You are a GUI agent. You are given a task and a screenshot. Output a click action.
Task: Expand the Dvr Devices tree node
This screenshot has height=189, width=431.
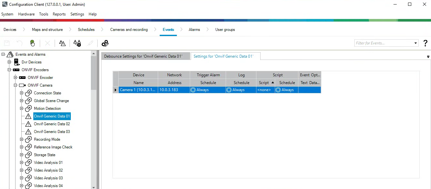[9, 62]
